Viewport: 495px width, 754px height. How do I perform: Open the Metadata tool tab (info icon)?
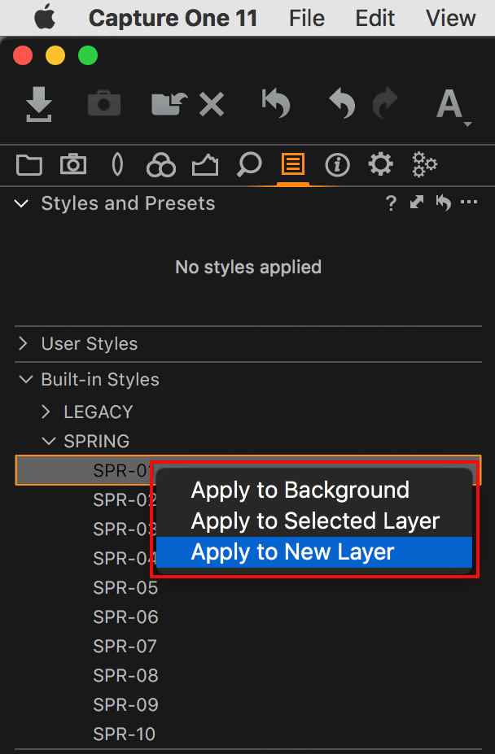[337, 165]
